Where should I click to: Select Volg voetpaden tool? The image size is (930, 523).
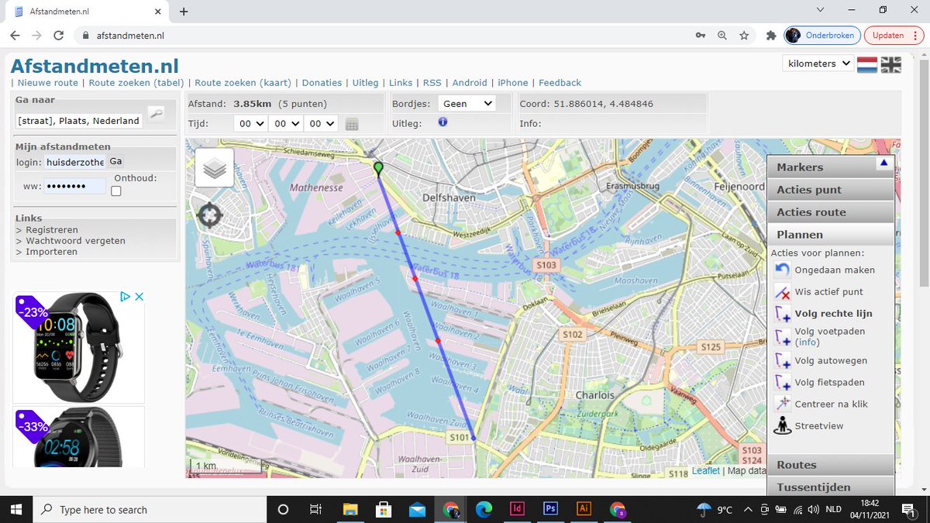pyautogui.click(x=782, y=336)
